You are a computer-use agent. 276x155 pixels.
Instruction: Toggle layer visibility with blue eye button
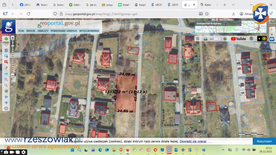click(x=272, y=39)
